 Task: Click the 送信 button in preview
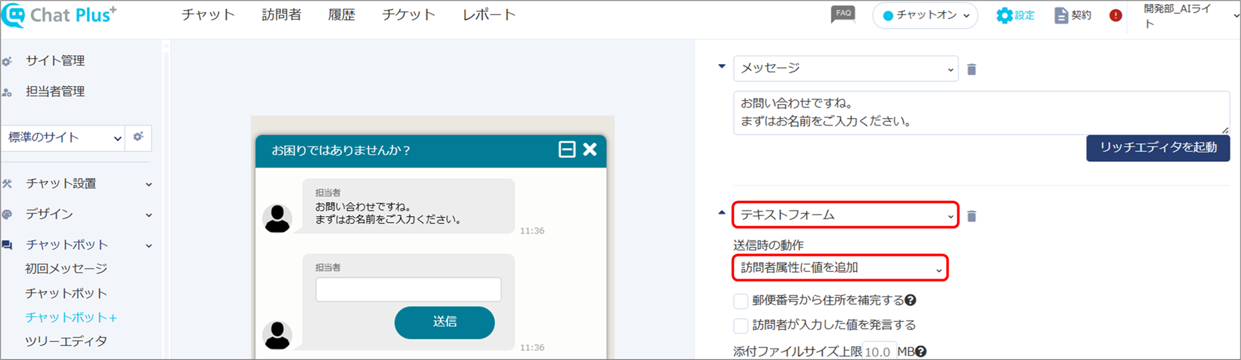point(445,322)
